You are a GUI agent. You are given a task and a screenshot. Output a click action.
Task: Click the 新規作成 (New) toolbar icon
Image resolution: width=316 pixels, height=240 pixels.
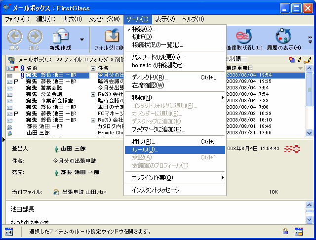tap(61, 37)
